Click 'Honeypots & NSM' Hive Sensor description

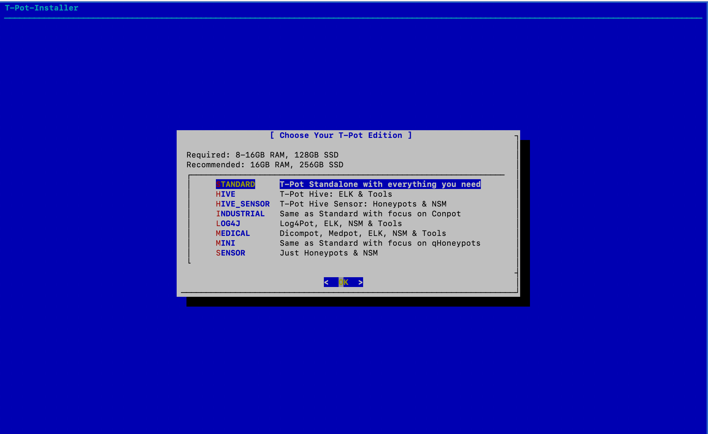point(409,204)
